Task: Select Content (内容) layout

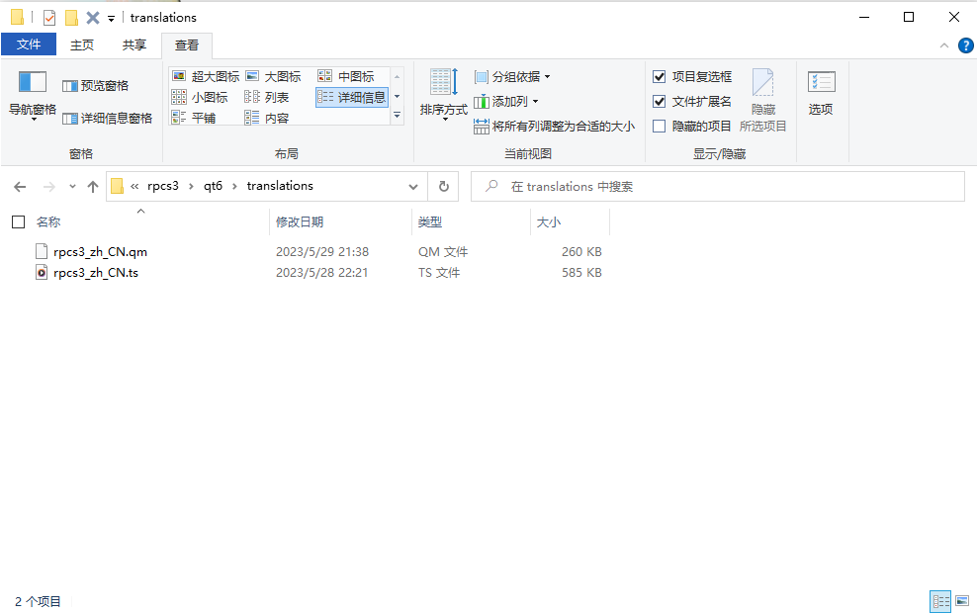Action: coord(267,118)
